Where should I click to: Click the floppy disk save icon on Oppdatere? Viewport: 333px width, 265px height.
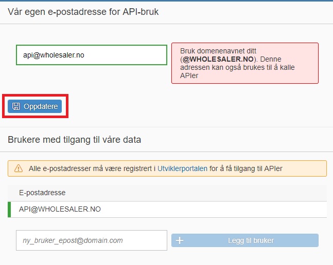[x=16, y=106]
